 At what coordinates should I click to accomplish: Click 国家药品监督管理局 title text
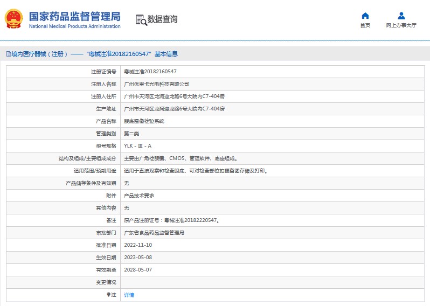pos(74,17)
